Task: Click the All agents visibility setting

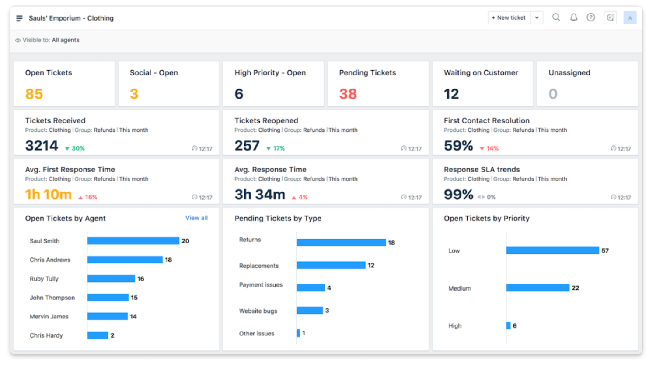Action: coord(66,40)
